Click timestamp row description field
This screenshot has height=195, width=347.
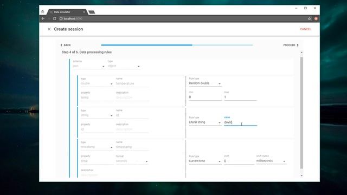(x=97, y=175)
